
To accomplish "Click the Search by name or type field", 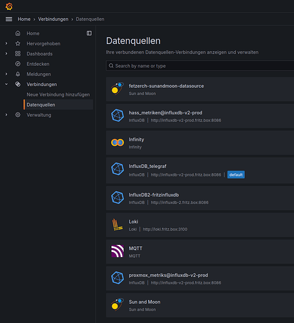I will (x=200, y=66).
